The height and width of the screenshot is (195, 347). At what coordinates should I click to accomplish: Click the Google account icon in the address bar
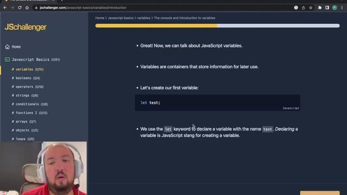click(296, 8)
